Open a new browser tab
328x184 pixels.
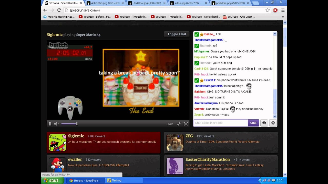[255, 3]
